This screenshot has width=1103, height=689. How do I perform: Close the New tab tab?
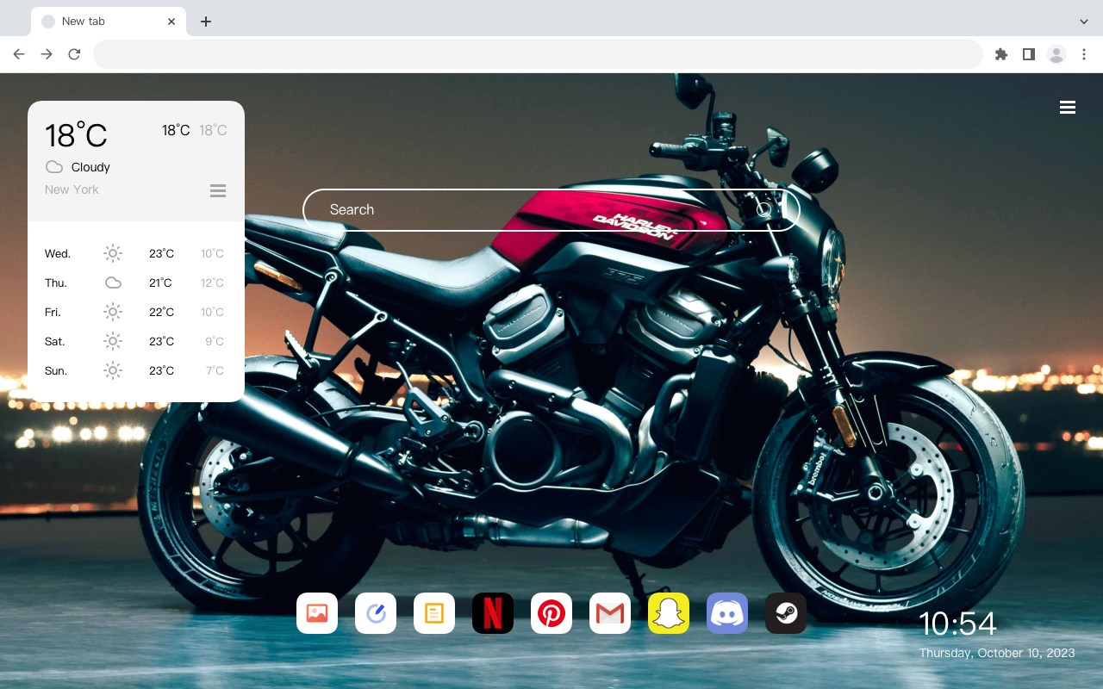point(171,22)
